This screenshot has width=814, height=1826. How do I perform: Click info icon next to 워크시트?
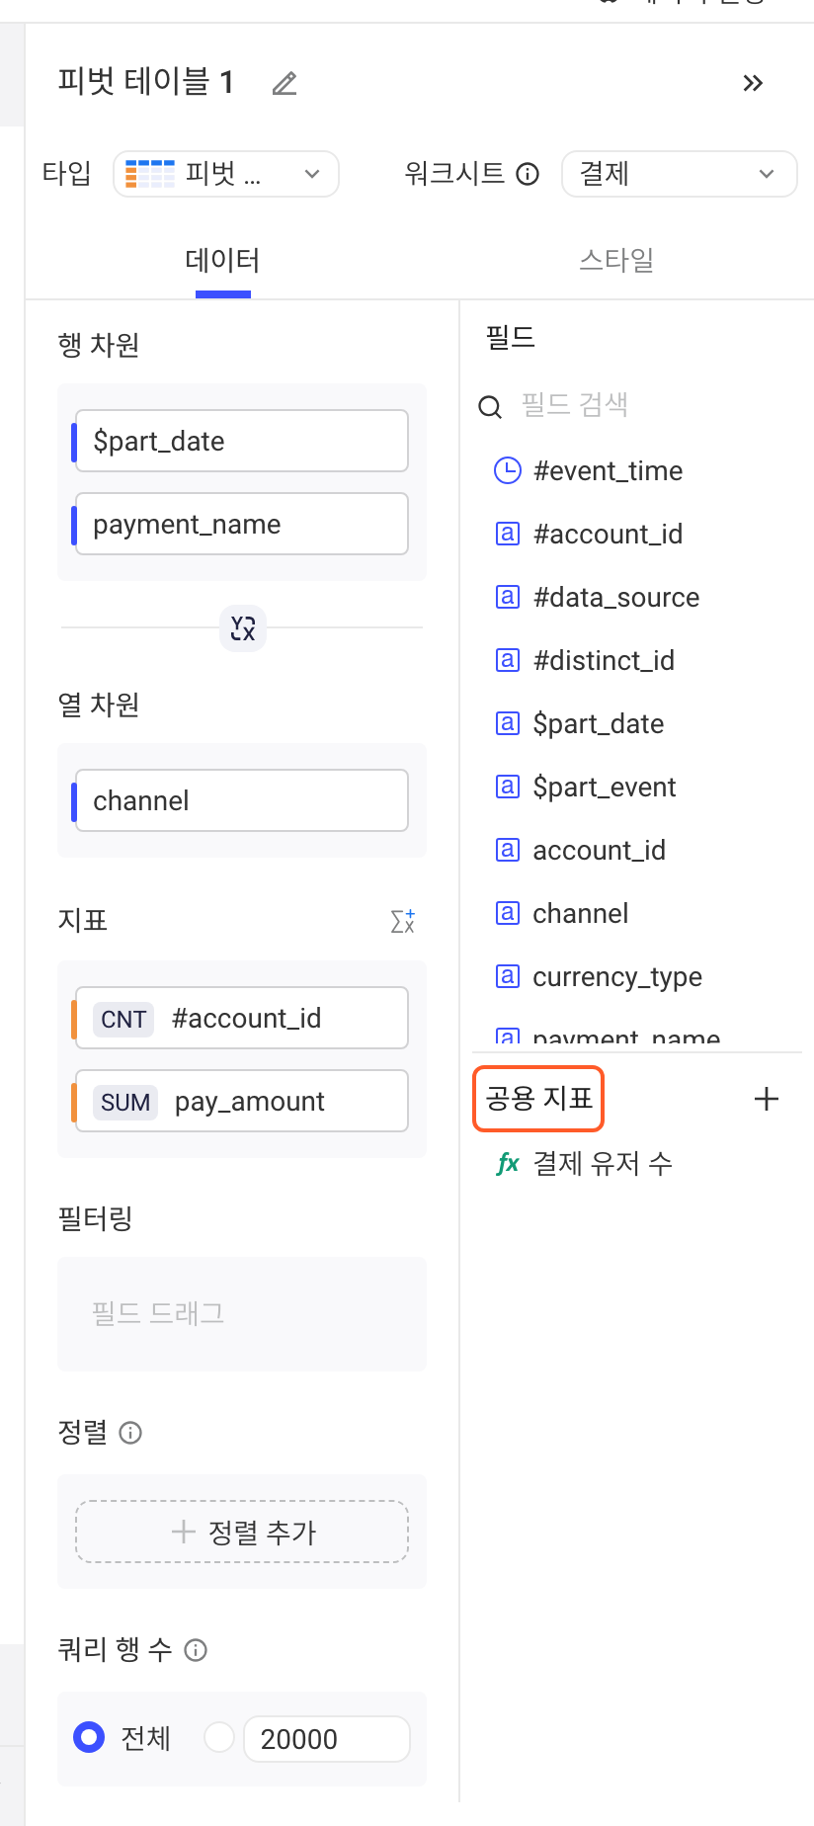[x=529, y=174]
